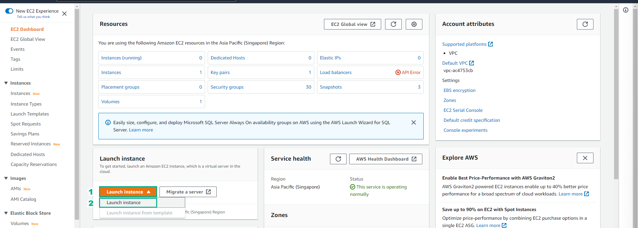Collapse the Images sidebar section
Image resolution: width=638 pixels, height=228 pixels.
(6, 178)
